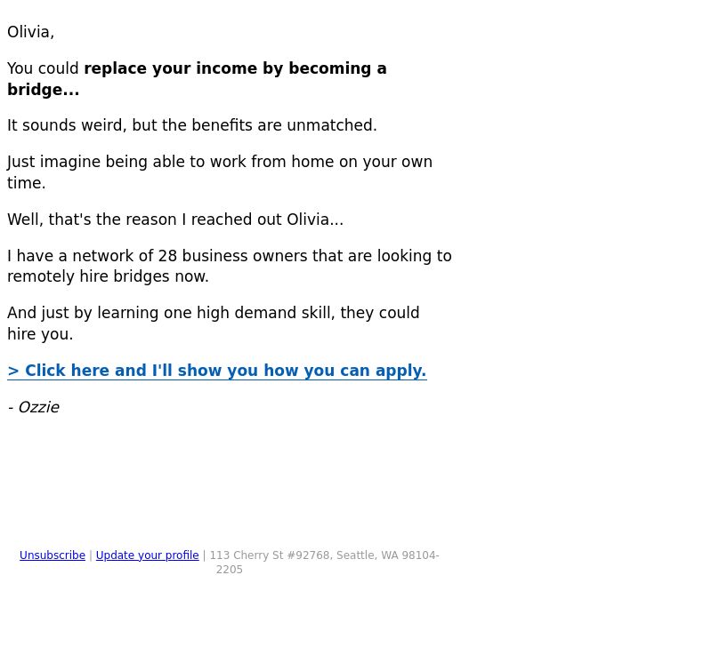Click the '>' arrow starting the apply link
The height and width of the screenshot is (647, 712).
tap(13, 371)
